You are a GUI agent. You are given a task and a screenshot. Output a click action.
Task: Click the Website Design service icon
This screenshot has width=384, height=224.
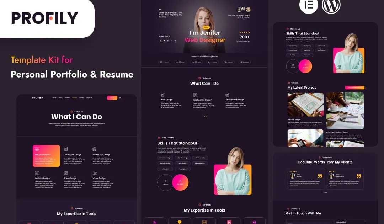(37, 173)
